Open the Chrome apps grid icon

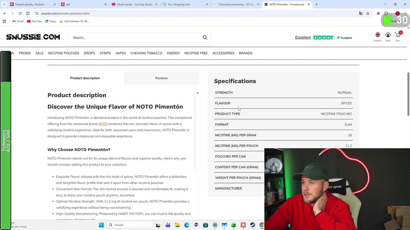(x=4, y=21)
